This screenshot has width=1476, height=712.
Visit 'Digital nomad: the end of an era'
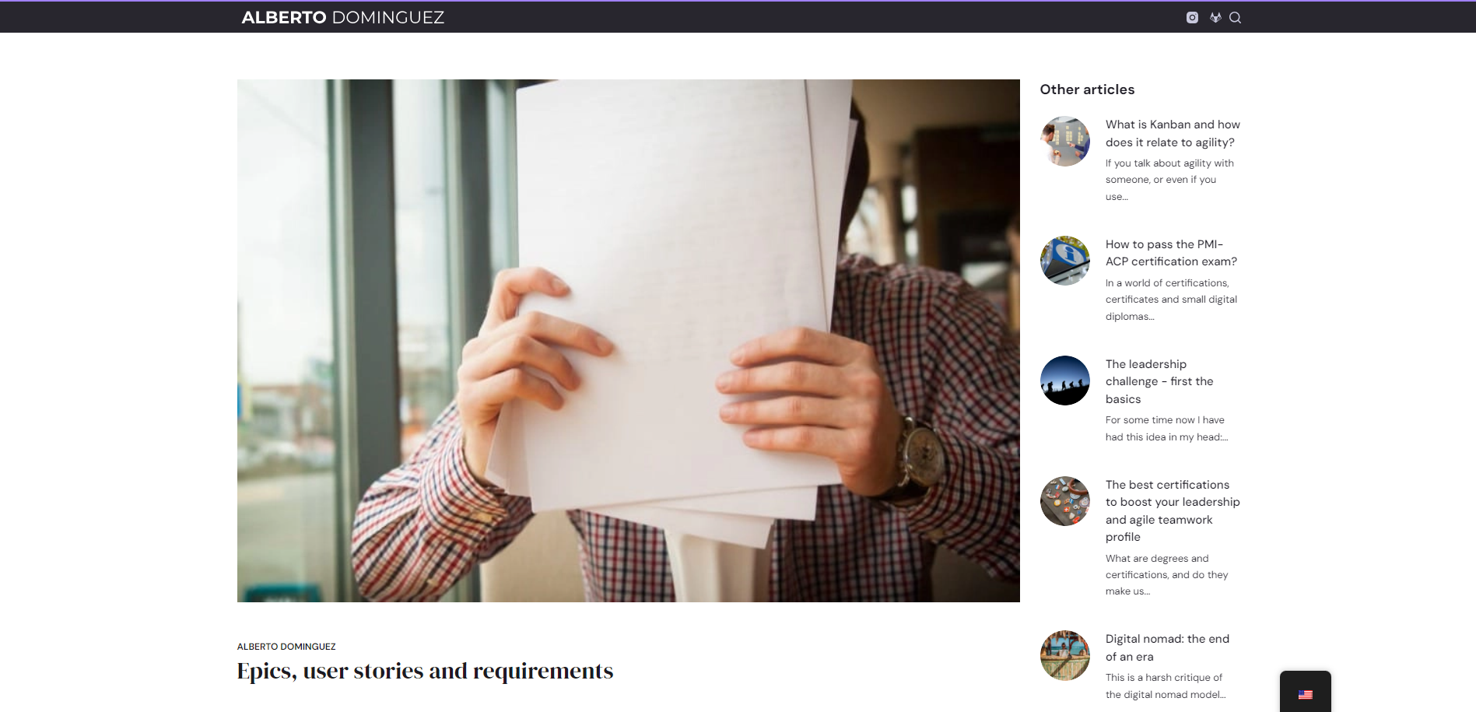[1167, 647]
